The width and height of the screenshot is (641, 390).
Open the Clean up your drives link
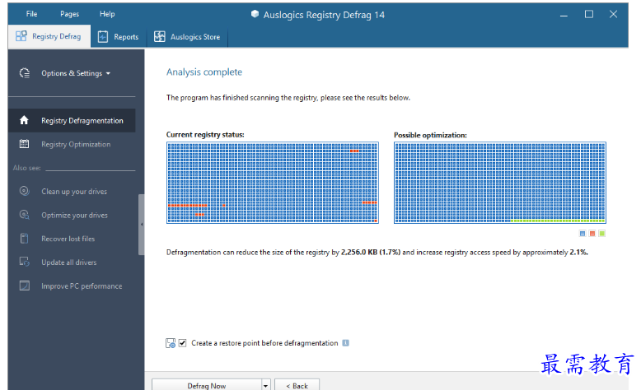(x=74, y=192)
